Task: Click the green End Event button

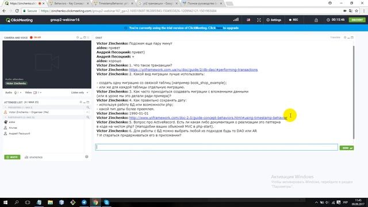Action: 356,20
